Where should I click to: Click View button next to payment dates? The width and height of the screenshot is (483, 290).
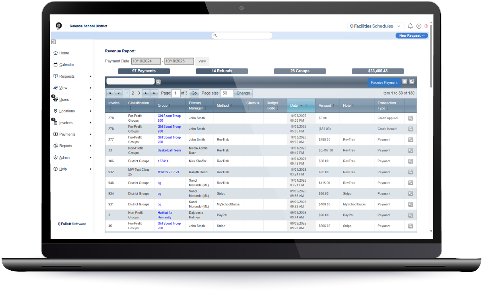pos(202,61)
